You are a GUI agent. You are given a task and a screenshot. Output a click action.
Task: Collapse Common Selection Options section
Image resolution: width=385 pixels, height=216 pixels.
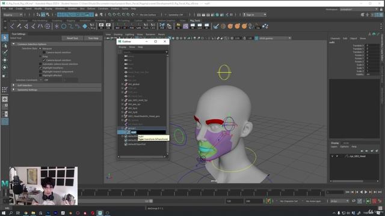(x=13, y=44)
